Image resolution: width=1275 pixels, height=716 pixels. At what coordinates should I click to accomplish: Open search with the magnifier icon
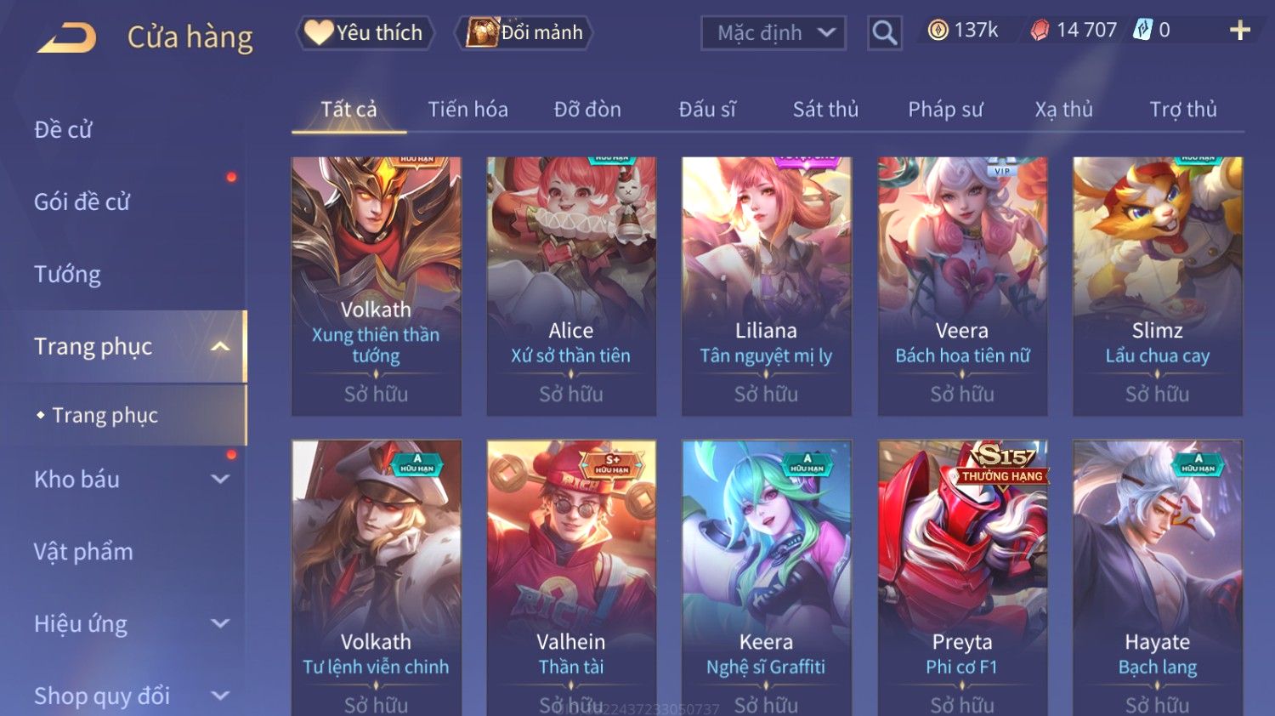click(x=884, y=33)
